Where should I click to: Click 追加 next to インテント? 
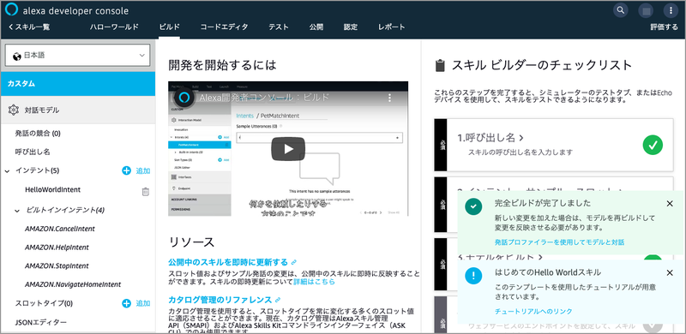click(x=143, y=171)
